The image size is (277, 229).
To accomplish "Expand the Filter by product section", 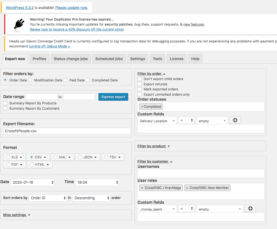I will pos(154,146).
